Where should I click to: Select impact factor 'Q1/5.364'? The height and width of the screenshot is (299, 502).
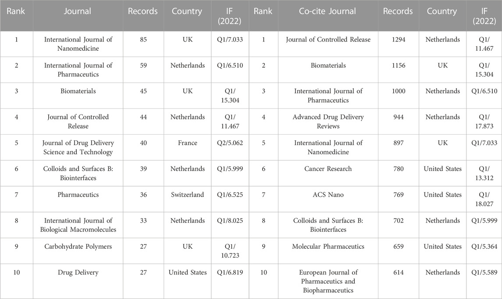[x=484, y=247]
